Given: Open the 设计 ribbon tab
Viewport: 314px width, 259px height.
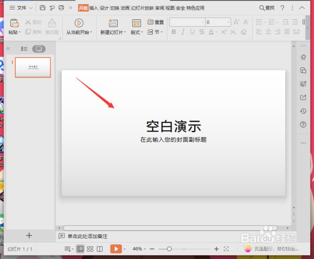Looking at the screenshot, I should (104, 8).
